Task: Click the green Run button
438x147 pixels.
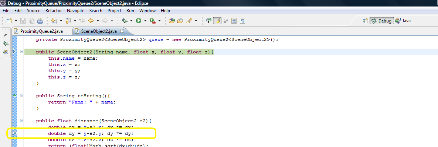Action: coord(138,21)
